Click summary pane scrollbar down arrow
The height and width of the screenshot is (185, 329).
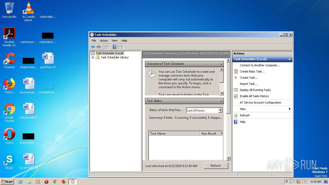tap(229, 158)
